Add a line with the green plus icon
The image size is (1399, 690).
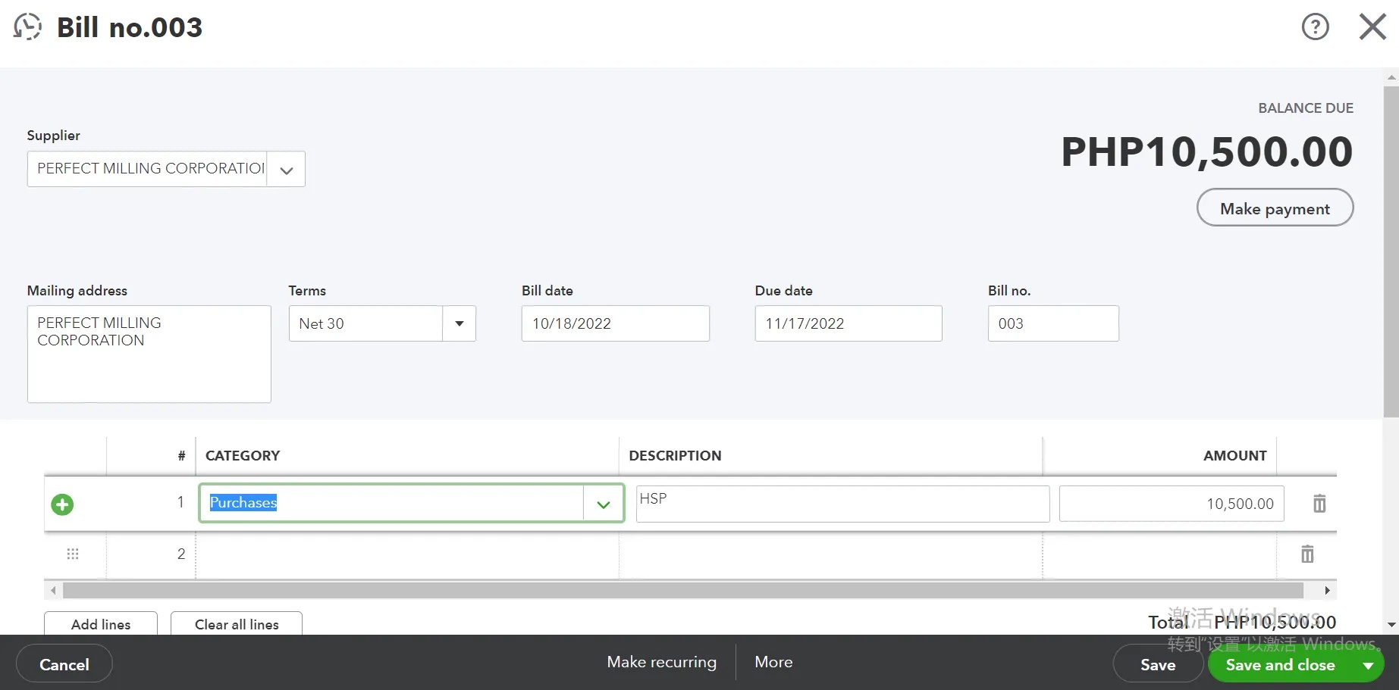[x=62, y=504]
